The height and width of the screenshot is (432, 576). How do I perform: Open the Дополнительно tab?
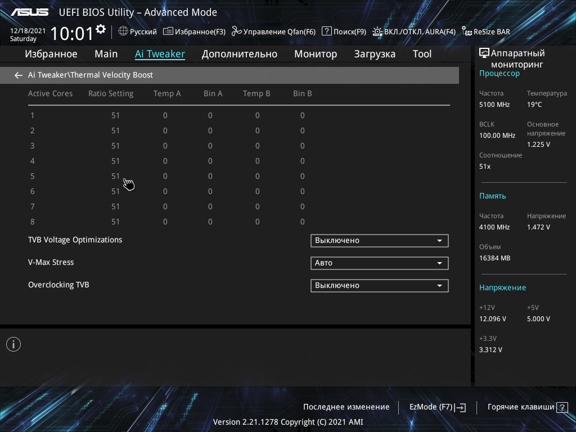point(240,54)
